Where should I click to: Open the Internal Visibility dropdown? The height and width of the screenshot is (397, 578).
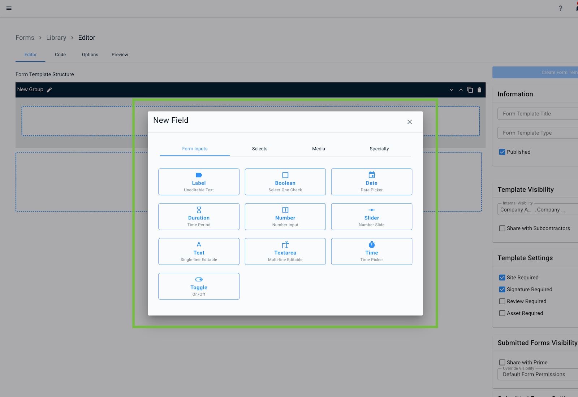click(x=538, y=210)
